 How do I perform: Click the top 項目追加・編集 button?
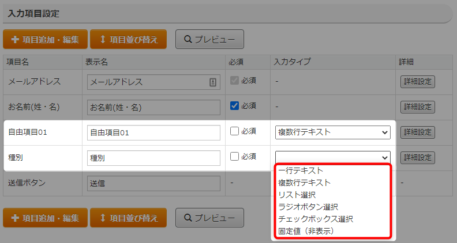click(x=45, y=39)
